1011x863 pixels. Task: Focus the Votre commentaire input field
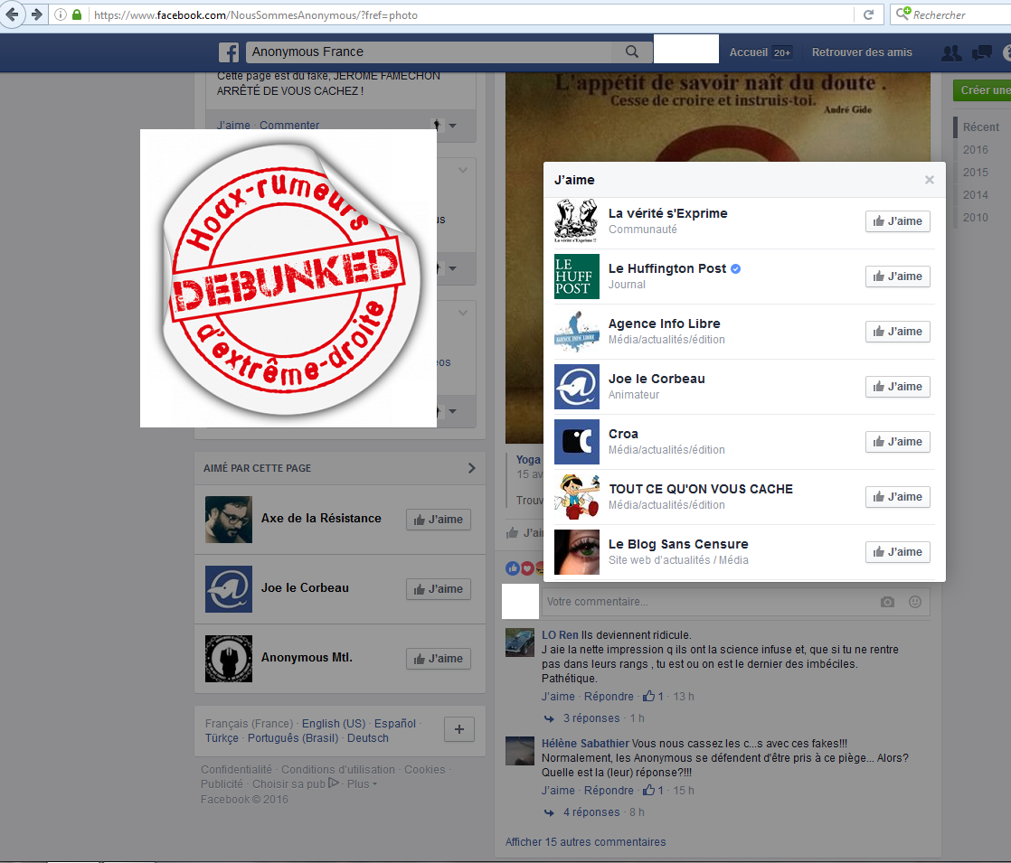click(x=736, y=602)
